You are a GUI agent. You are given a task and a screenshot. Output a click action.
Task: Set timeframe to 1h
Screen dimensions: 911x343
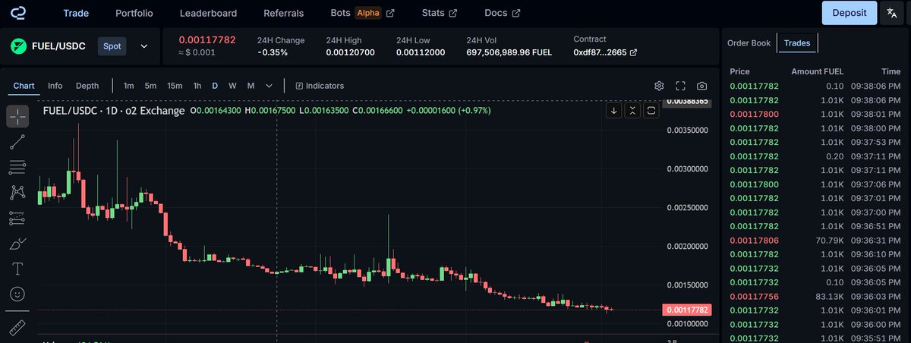pos(197,86)
